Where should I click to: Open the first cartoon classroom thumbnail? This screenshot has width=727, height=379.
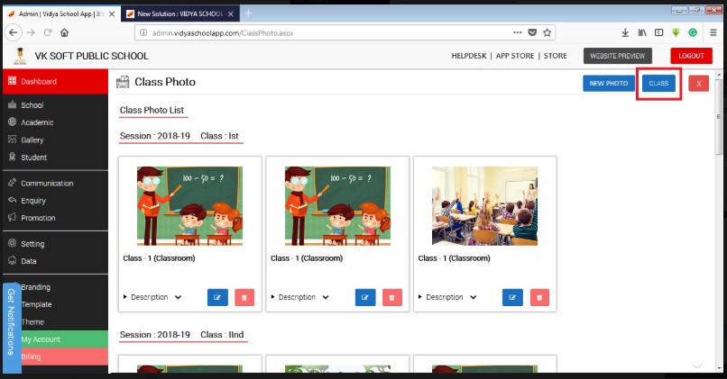point(189,206)
